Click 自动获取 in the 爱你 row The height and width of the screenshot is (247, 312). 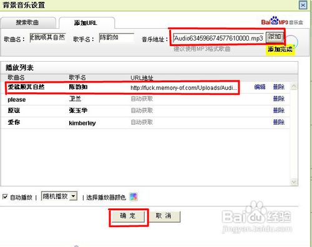pyautogui.click(x=142, y=122)
